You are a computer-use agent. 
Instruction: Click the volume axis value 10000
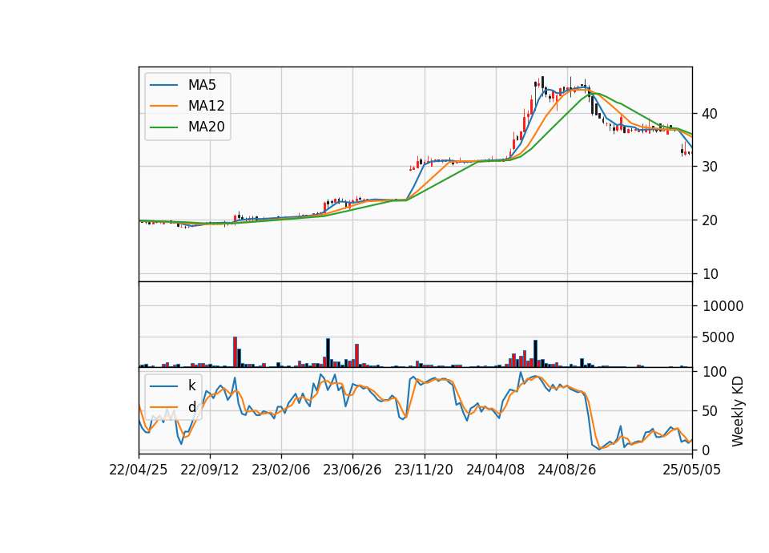click(x=723, y=306)
